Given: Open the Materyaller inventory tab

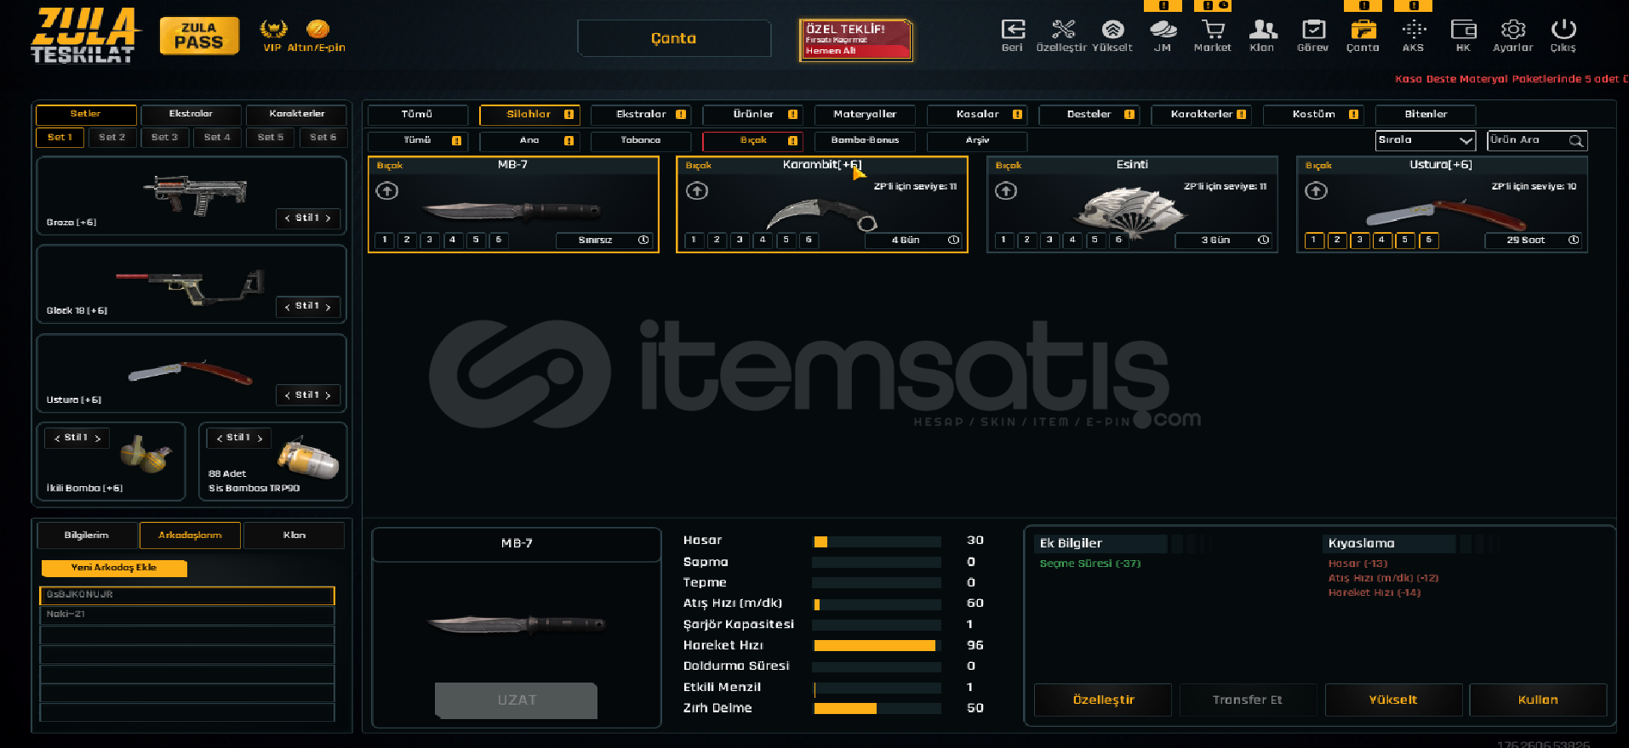Looking at the screenshot, I should [x=865, y=115].
